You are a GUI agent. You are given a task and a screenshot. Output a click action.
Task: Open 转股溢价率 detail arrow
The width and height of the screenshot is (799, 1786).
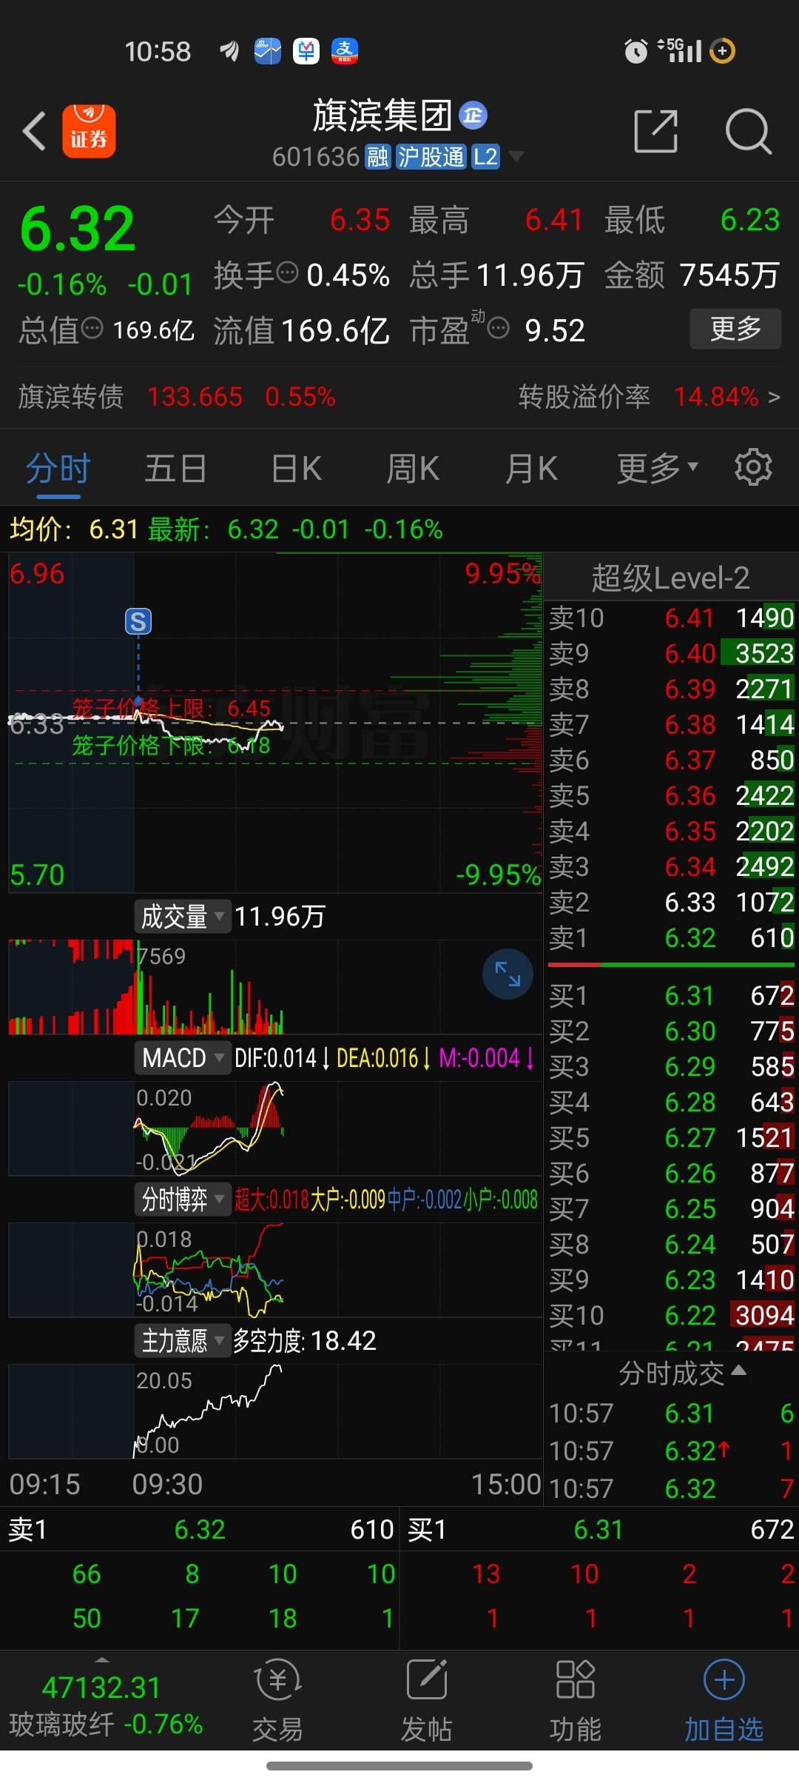tap(774, 398)
